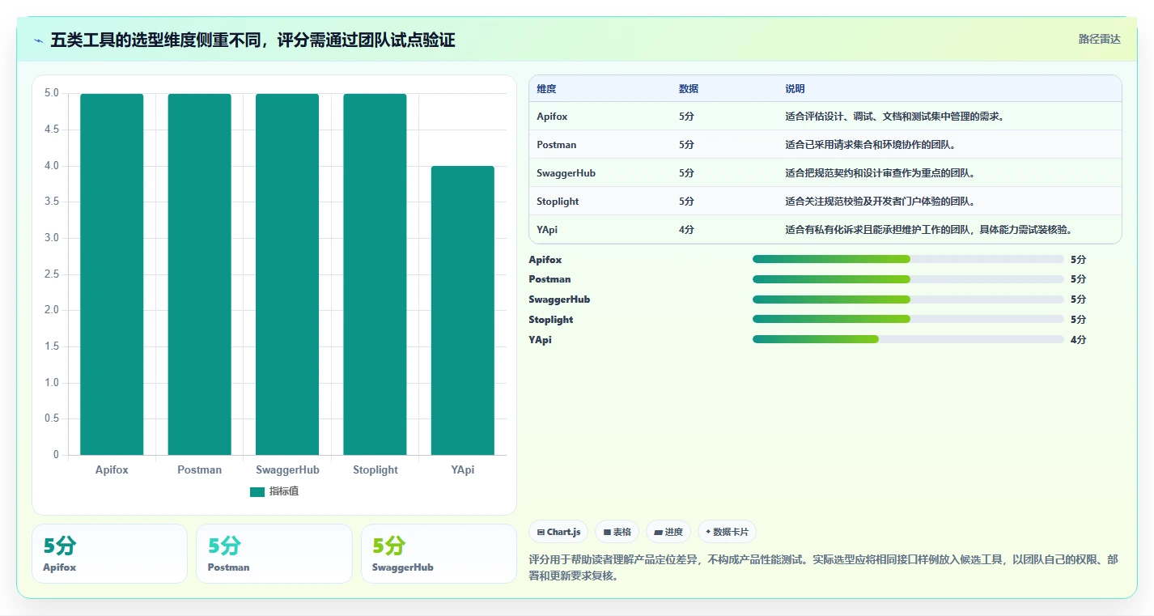The height and width of the screenshot is (616, 1154).
Task: Click the 进度 tag chip
Action: (x=668, y=532)
